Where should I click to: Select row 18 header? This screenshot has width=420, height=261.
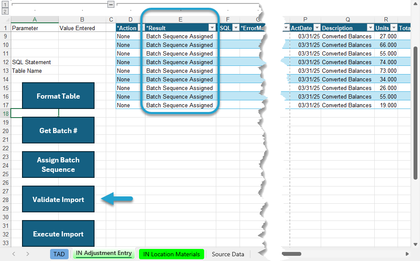[5, 114]
